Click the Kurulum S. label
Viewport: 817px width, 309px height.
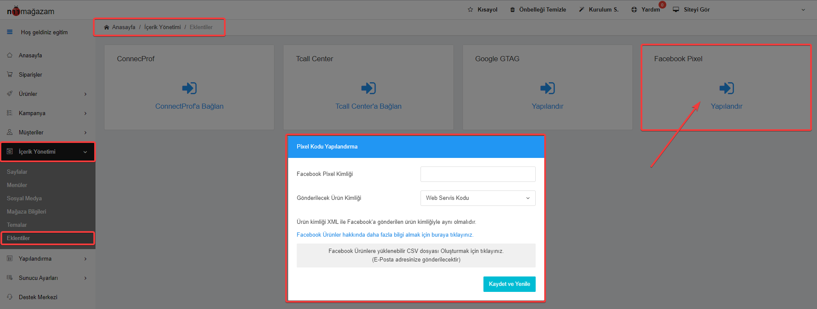(x=604, y=9)
